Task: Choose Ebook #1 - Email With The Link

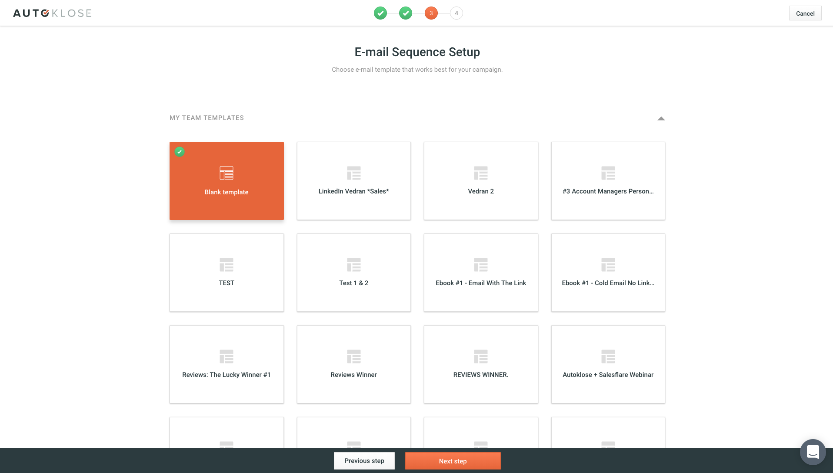Action: pyautogui.click(x=480, y=273)
